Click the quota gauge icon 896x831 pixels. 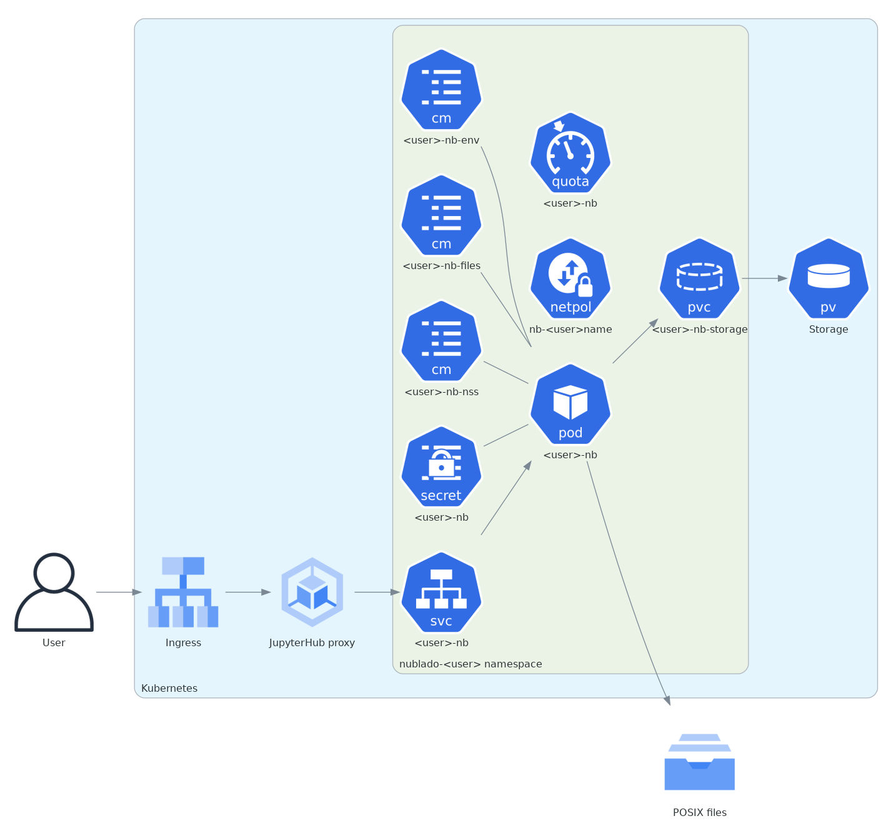point(570,152)
